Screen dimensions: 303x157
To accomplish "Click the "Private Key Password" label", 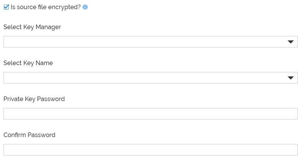I will 34,99.
